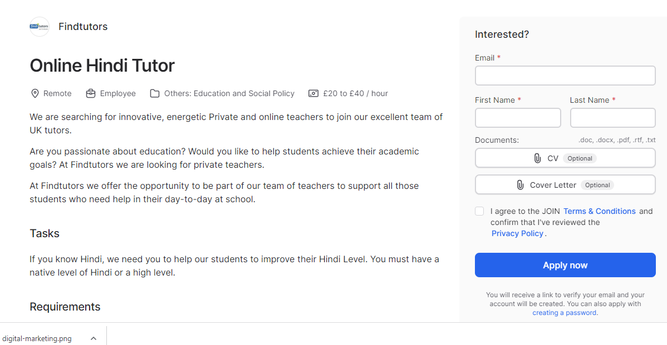Screen dimensions: 667x345
Task: Expand the digital-marketing.png download options chevron
Action: coord(94,338)
